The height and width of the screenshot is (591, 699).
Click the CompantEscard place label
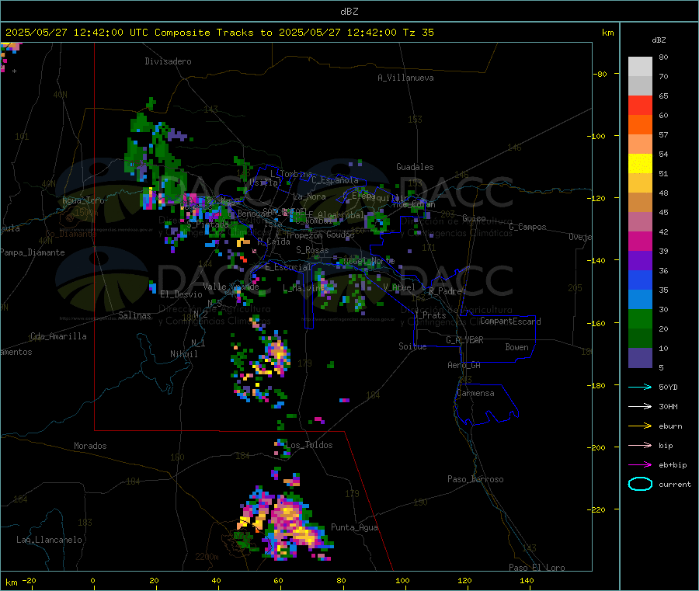(x=510, y=321)
